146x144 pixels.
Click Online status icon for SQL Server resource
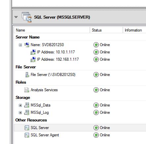[96, 128]
